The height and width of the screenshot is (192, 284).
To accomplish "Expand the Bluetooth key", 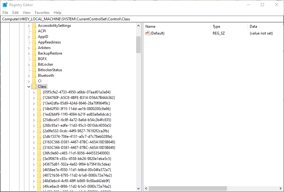I will (29, 76).
